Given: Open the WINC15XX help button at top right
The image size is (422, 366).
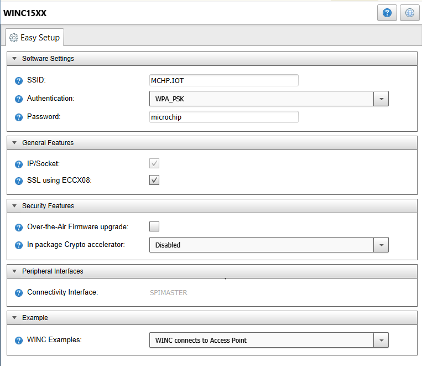Looking at the screenshot, I should click(x=387, y=13).
